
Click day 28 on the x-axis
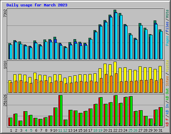coord(145,130)
